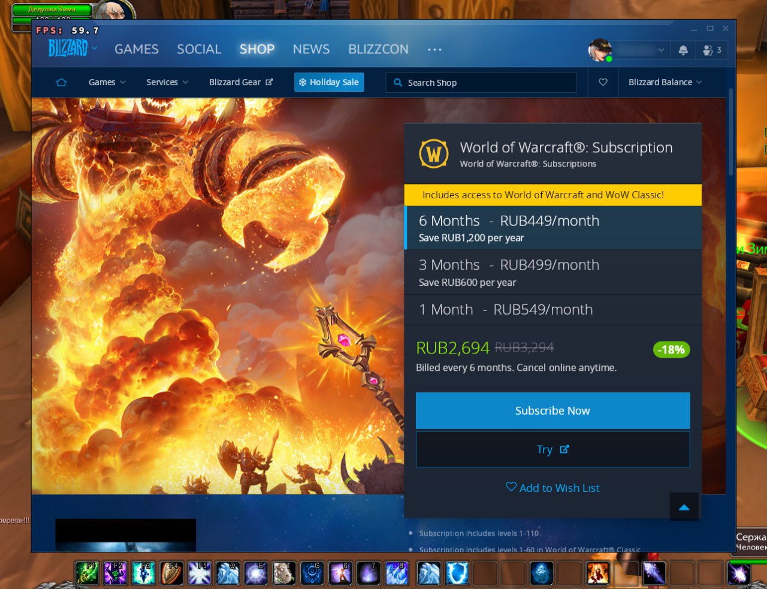Minimize the Blizzard app window

point(694,29)
